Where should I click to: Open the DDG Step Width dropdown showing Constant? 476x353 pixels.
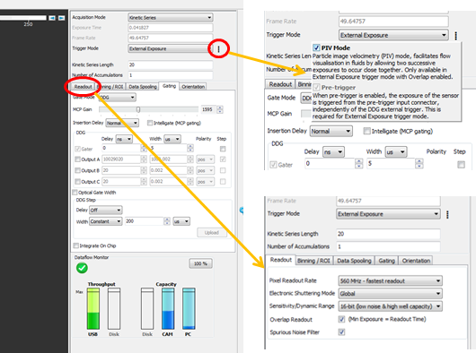click(x=106, y=221)
